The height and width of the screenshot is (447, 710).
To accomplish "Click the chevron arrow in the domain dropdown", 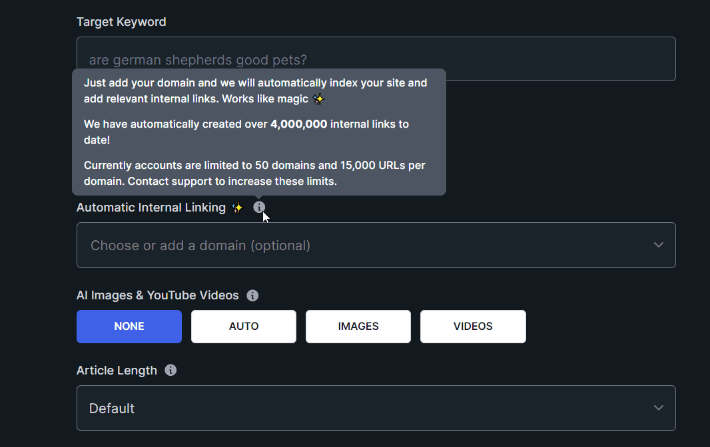I will pyautogui.click(x=658, y=245).
